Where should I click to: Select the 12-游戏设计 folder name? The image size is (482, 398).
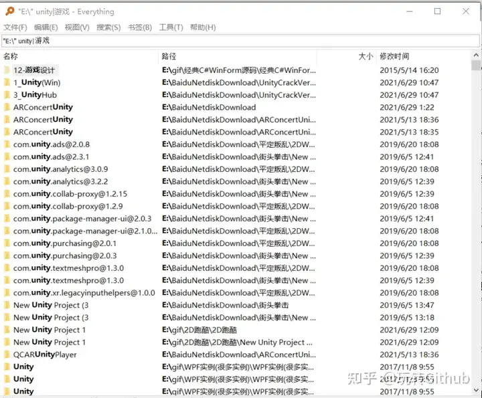point(34,70)
